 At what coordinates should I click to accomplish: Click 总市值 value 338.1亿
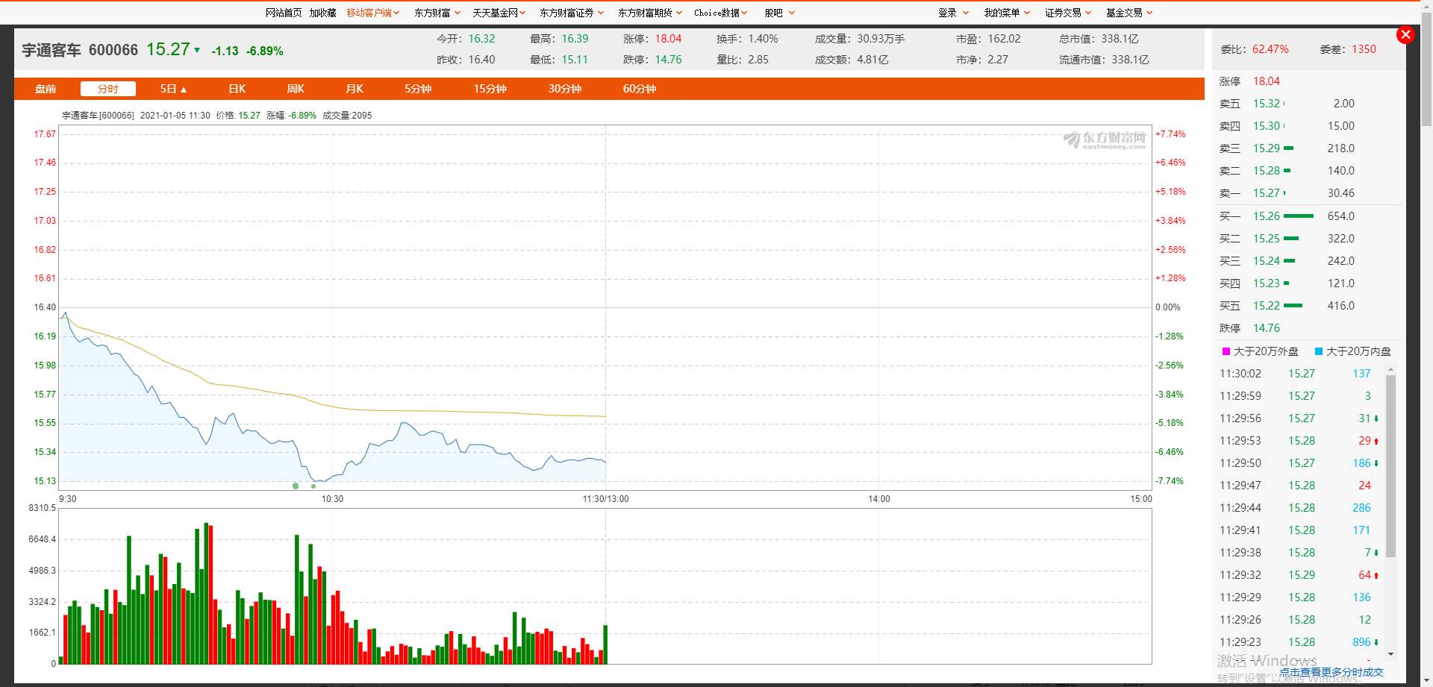[1120, 39]
